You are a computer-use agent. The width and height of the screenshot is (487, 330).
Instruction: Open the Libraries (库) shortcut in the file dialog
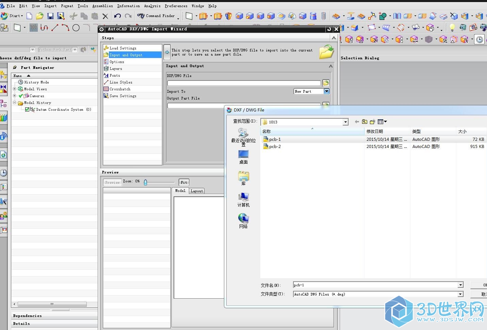point(243,179)
